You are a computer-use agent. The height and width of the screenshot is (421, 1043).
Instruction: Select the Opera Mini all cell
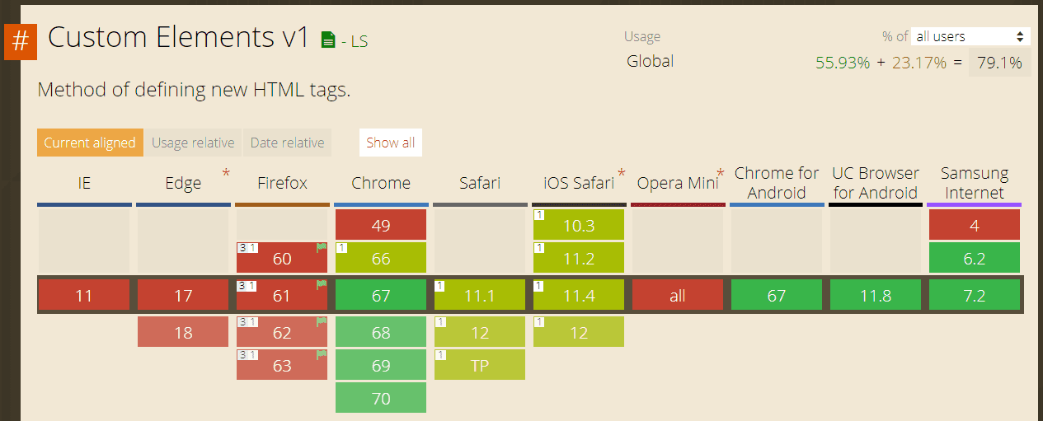click(678, 295)
